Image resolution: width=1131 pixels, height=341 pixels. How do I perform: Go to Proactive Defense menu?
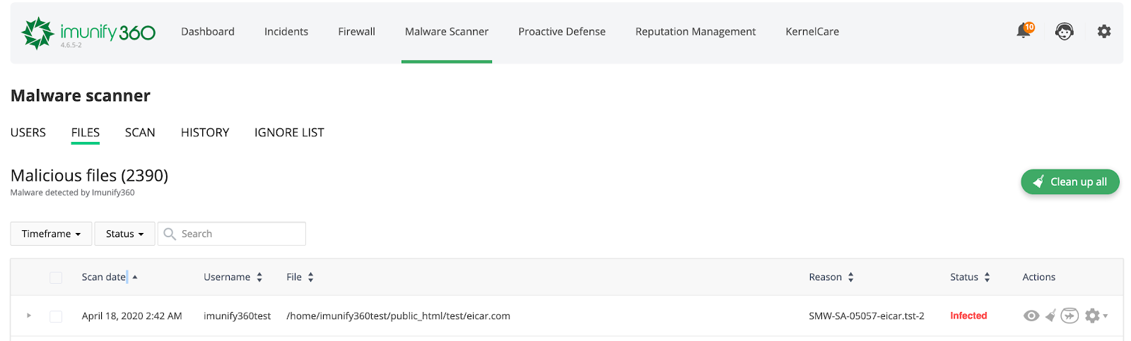(562, 32)
